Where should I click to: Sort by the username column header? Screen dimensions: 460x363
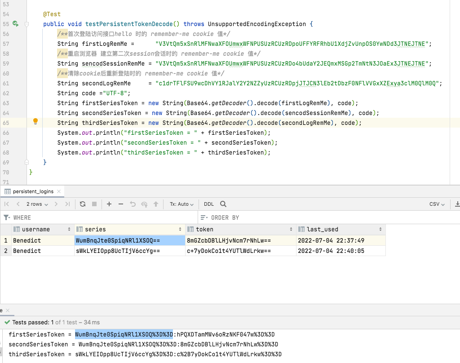pyautogui.click(x=36, y=229)
